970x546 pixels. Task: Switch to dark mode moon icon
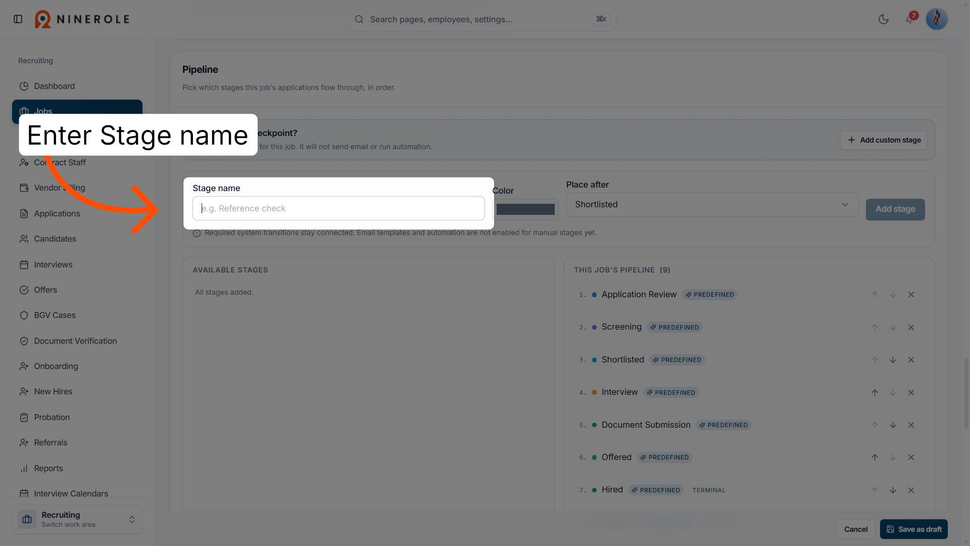[884, 19]
